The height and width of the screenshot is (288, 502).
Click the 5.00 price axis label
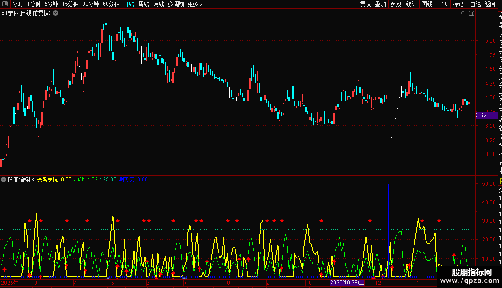[x=490, y=41]
